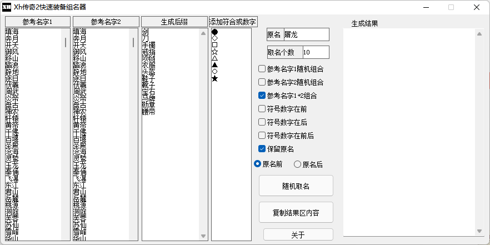
Task: Click up arrow of 生成结果 scrollbar
Action: click(x=479, y=33)
